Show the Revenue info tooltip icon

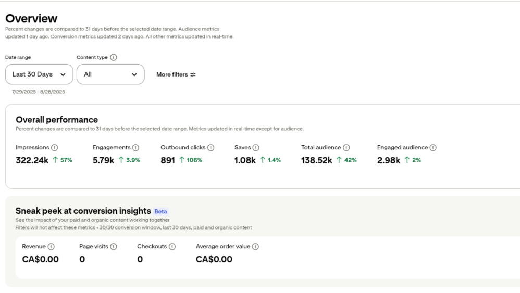point(51,246)
